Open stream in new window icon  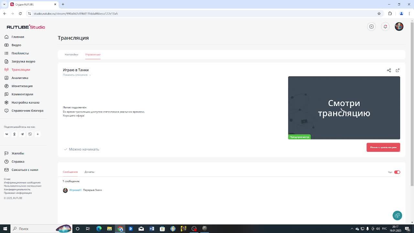pos(398,70)
